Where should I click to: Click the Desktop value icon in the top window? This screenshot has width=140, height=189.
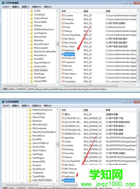(x=62, y=19)
